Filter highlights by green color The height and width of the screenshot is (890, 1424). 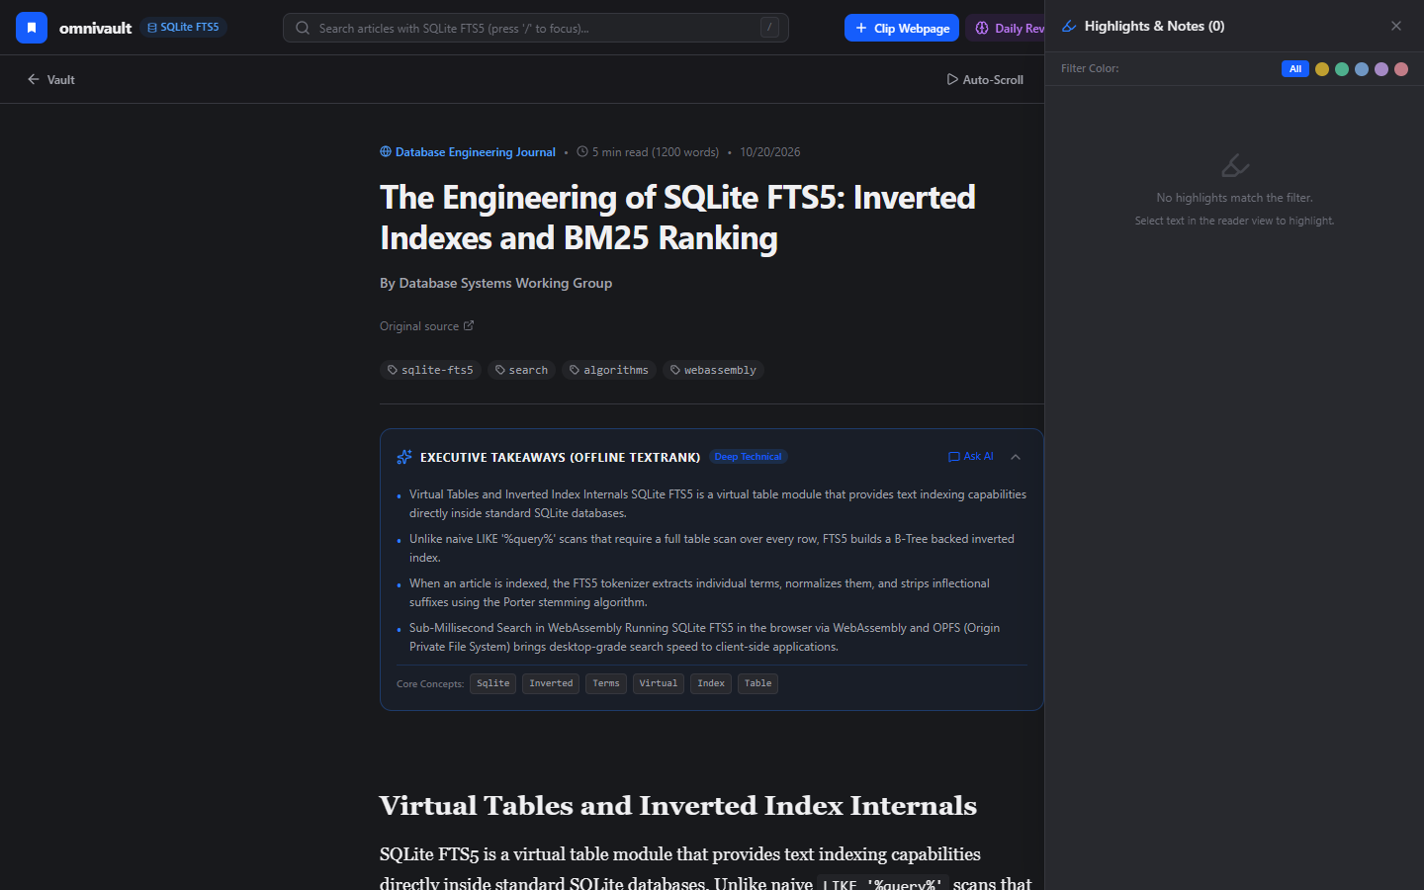pos(1342,69)
